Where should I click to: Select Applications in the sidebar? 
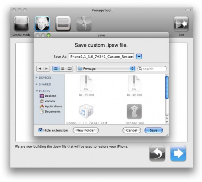coord(51,106)
